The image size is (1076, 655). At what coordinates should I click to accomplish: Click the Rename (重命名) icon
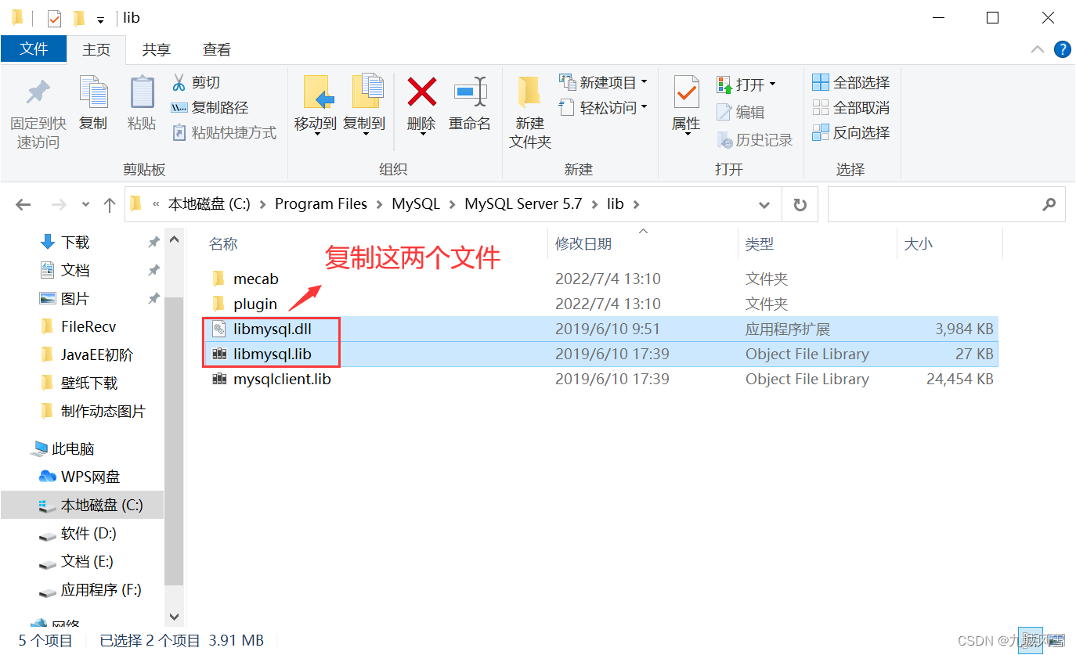(x=470, y=92)
